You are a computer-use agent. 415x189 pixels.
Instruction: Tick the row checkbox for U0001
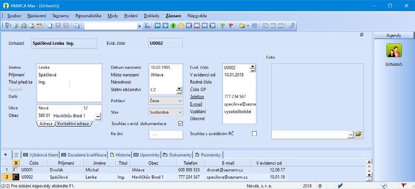pyautogui.click(x=16, y=170)
